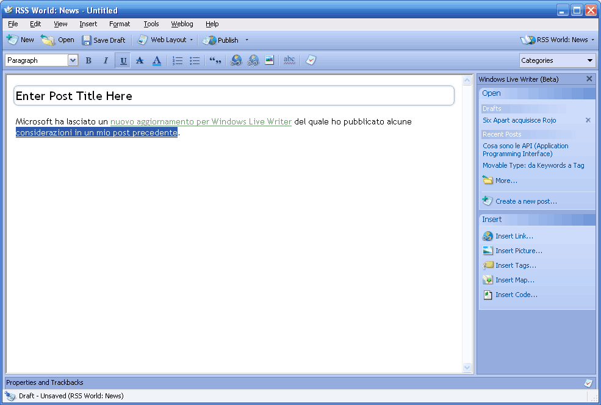Screen dimensions: 601x405
Task: Toggle Italic formatting
Action: pyautogui.click(x=106, y=60)
